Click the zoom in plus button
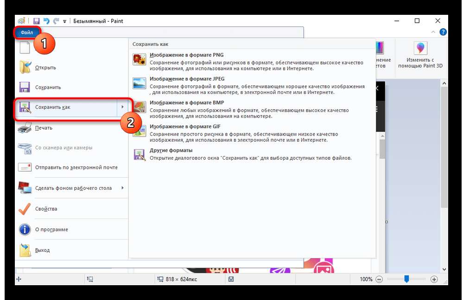The image size is (463, 300). pos(434,279)
